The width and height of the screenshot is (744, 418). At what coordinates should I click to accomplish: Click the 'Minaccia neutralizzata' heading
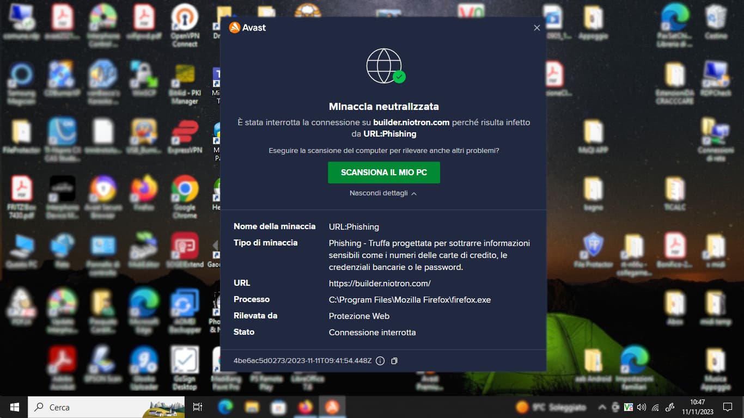(x=383, y=107)
